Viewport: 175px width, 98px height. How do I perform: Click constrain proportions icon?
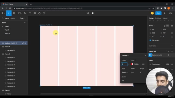point(172,33)
